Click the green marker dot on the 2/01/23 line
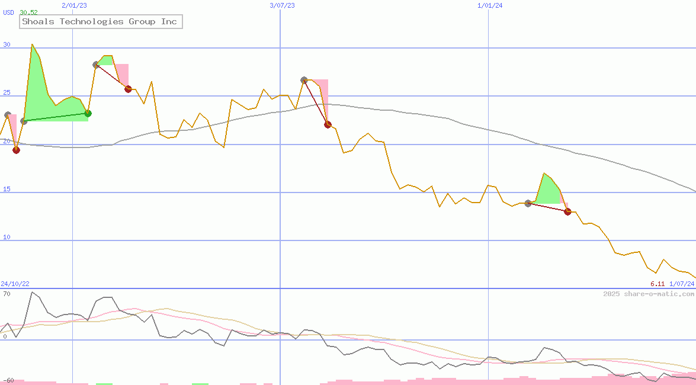Screen dimensions: 696x385 pos(88,113)
